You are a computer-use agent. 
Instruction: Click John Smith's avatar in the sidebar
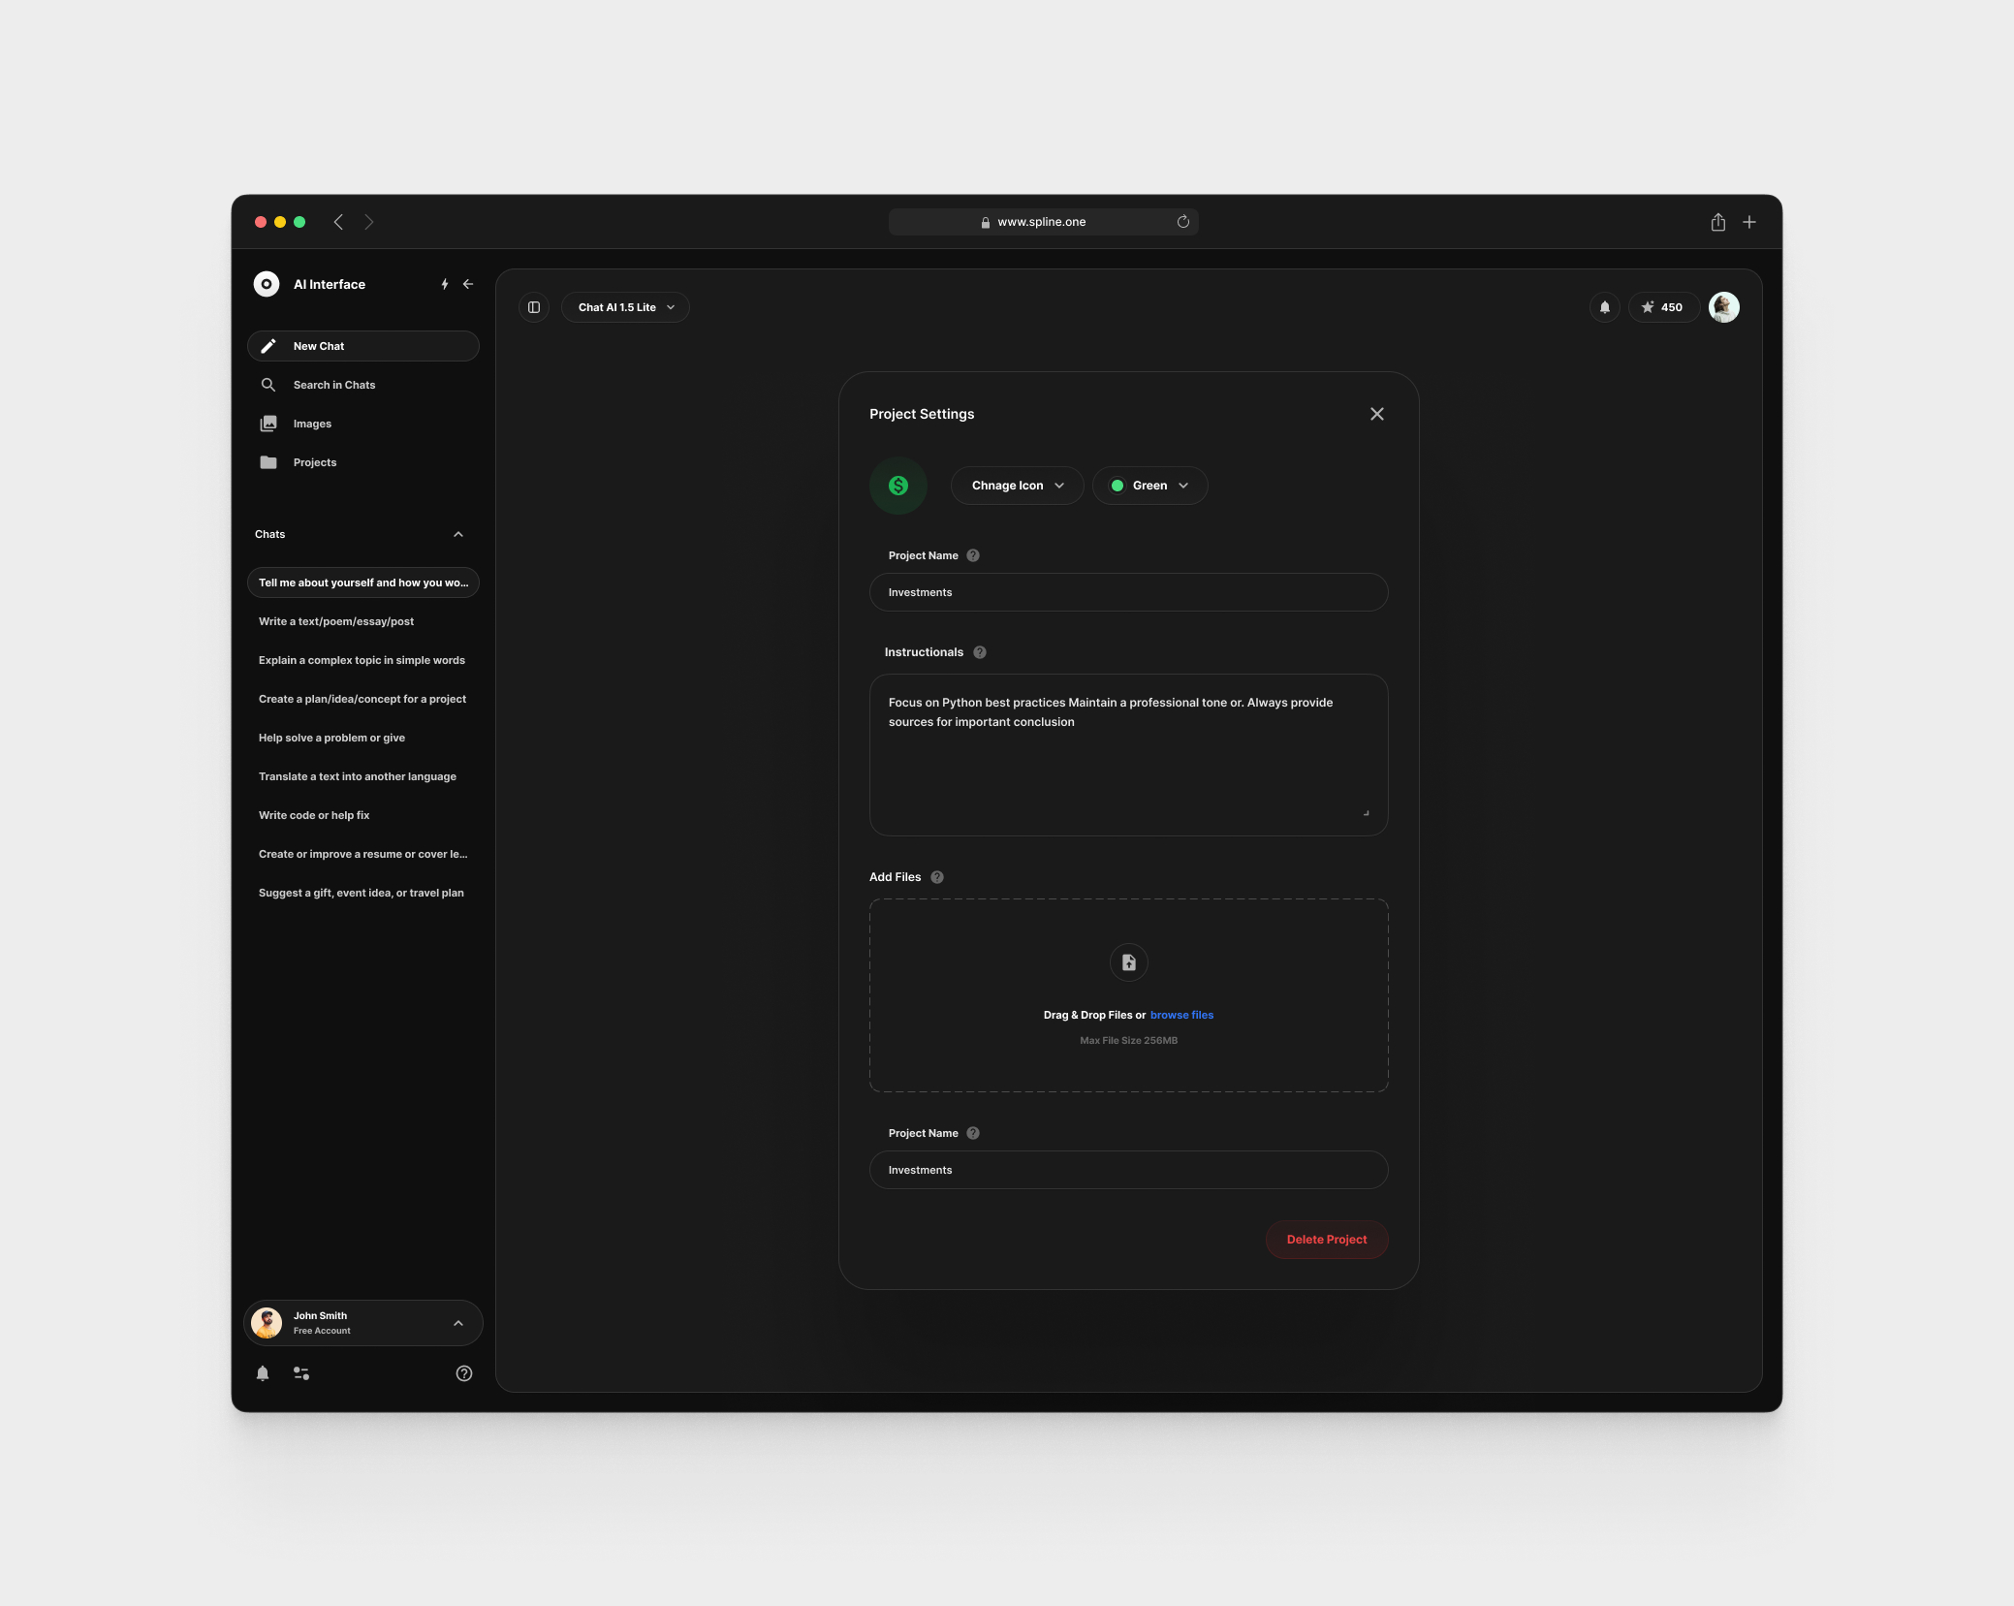pyautogui.click(x=267, y=1323)
